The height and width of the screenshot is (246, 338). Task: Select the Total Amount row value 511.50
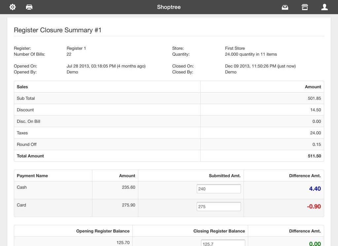[x=314, y=156]
